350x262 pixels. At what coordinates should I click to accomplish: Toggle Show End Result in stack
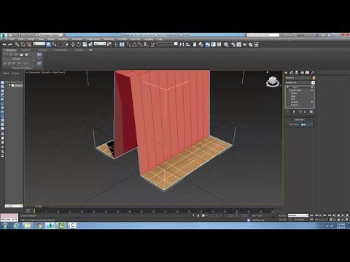coord(294,112)
